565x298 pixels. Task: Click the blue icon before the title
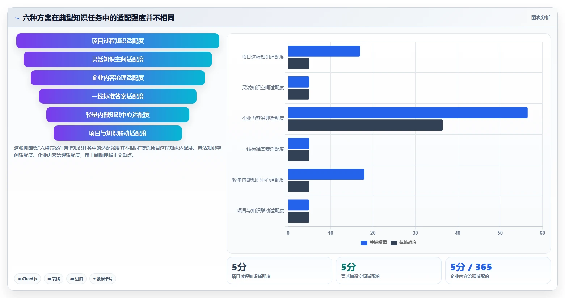pos(17,18)
